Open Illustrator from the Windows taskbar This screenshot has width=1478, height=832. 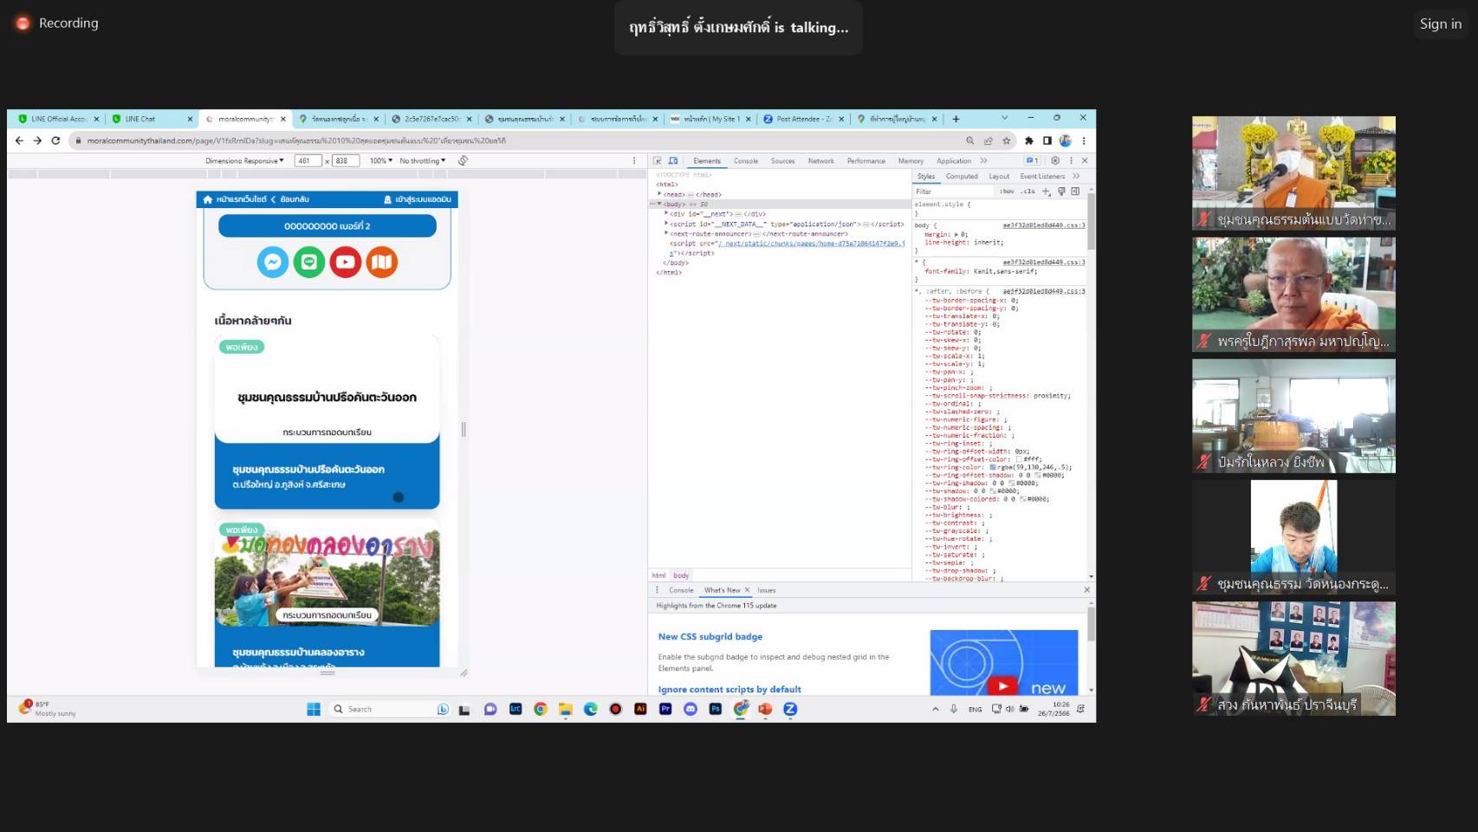tap(640, 709)
